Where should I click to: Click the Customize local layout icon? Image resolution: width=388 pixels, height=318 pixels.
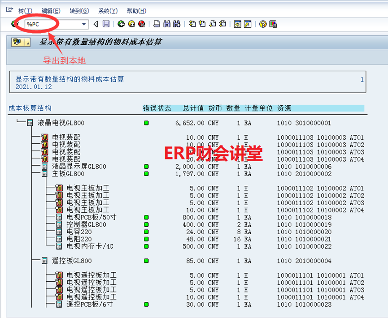[x=273, y=24]
